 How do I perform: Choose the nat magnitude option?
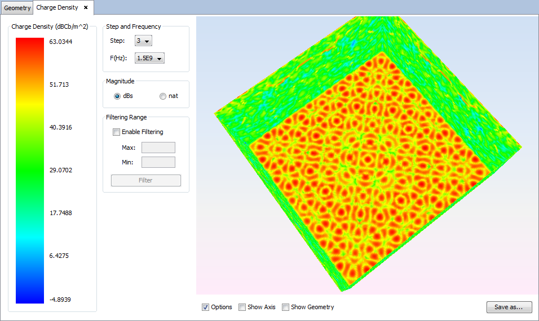click(x=163, y=96)
